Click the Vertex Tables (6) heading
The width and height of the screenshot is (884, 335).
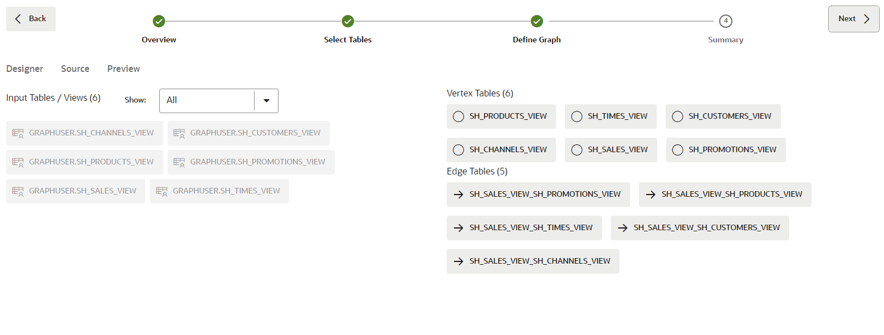[x=480, y=93]
